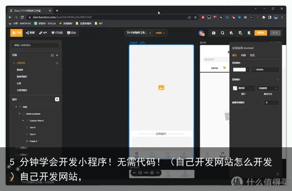Open the white background color swatch

click(x=239, y=69)
